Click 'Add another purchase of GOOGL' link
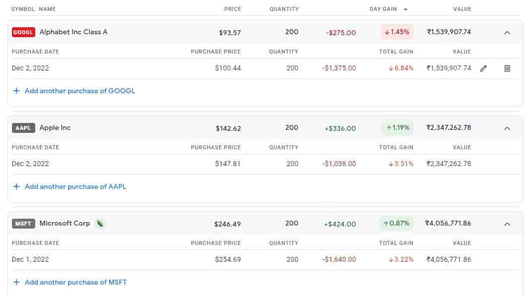This screenshot has height=295, width=532. 80,91
